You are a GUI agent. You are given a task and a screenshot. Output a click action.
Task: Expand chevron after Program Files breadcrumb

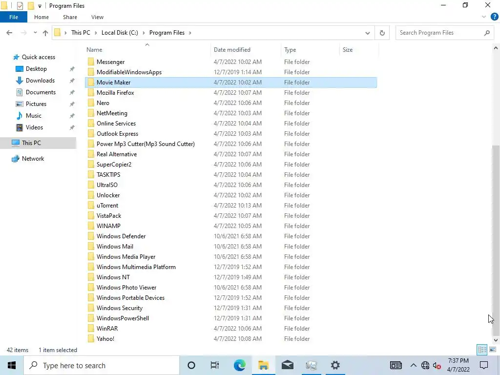click(x=190, y=33)
